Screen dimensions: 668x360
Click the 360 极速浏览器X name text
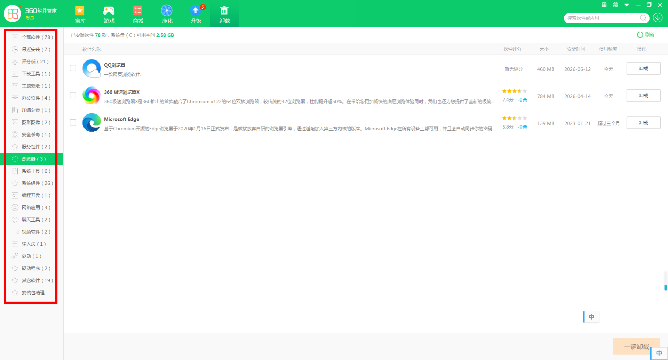pyautogui.click(x=122, y=92)
